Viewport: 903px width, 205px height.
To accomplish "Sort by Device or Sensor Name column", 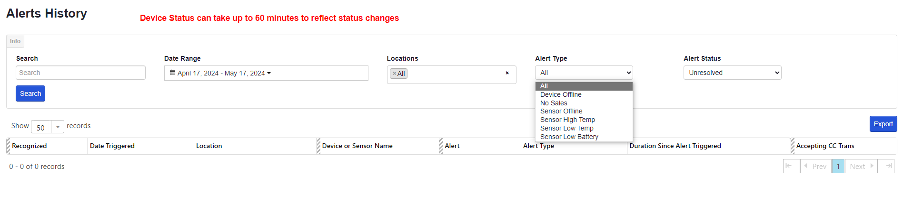I will (378, 146).
